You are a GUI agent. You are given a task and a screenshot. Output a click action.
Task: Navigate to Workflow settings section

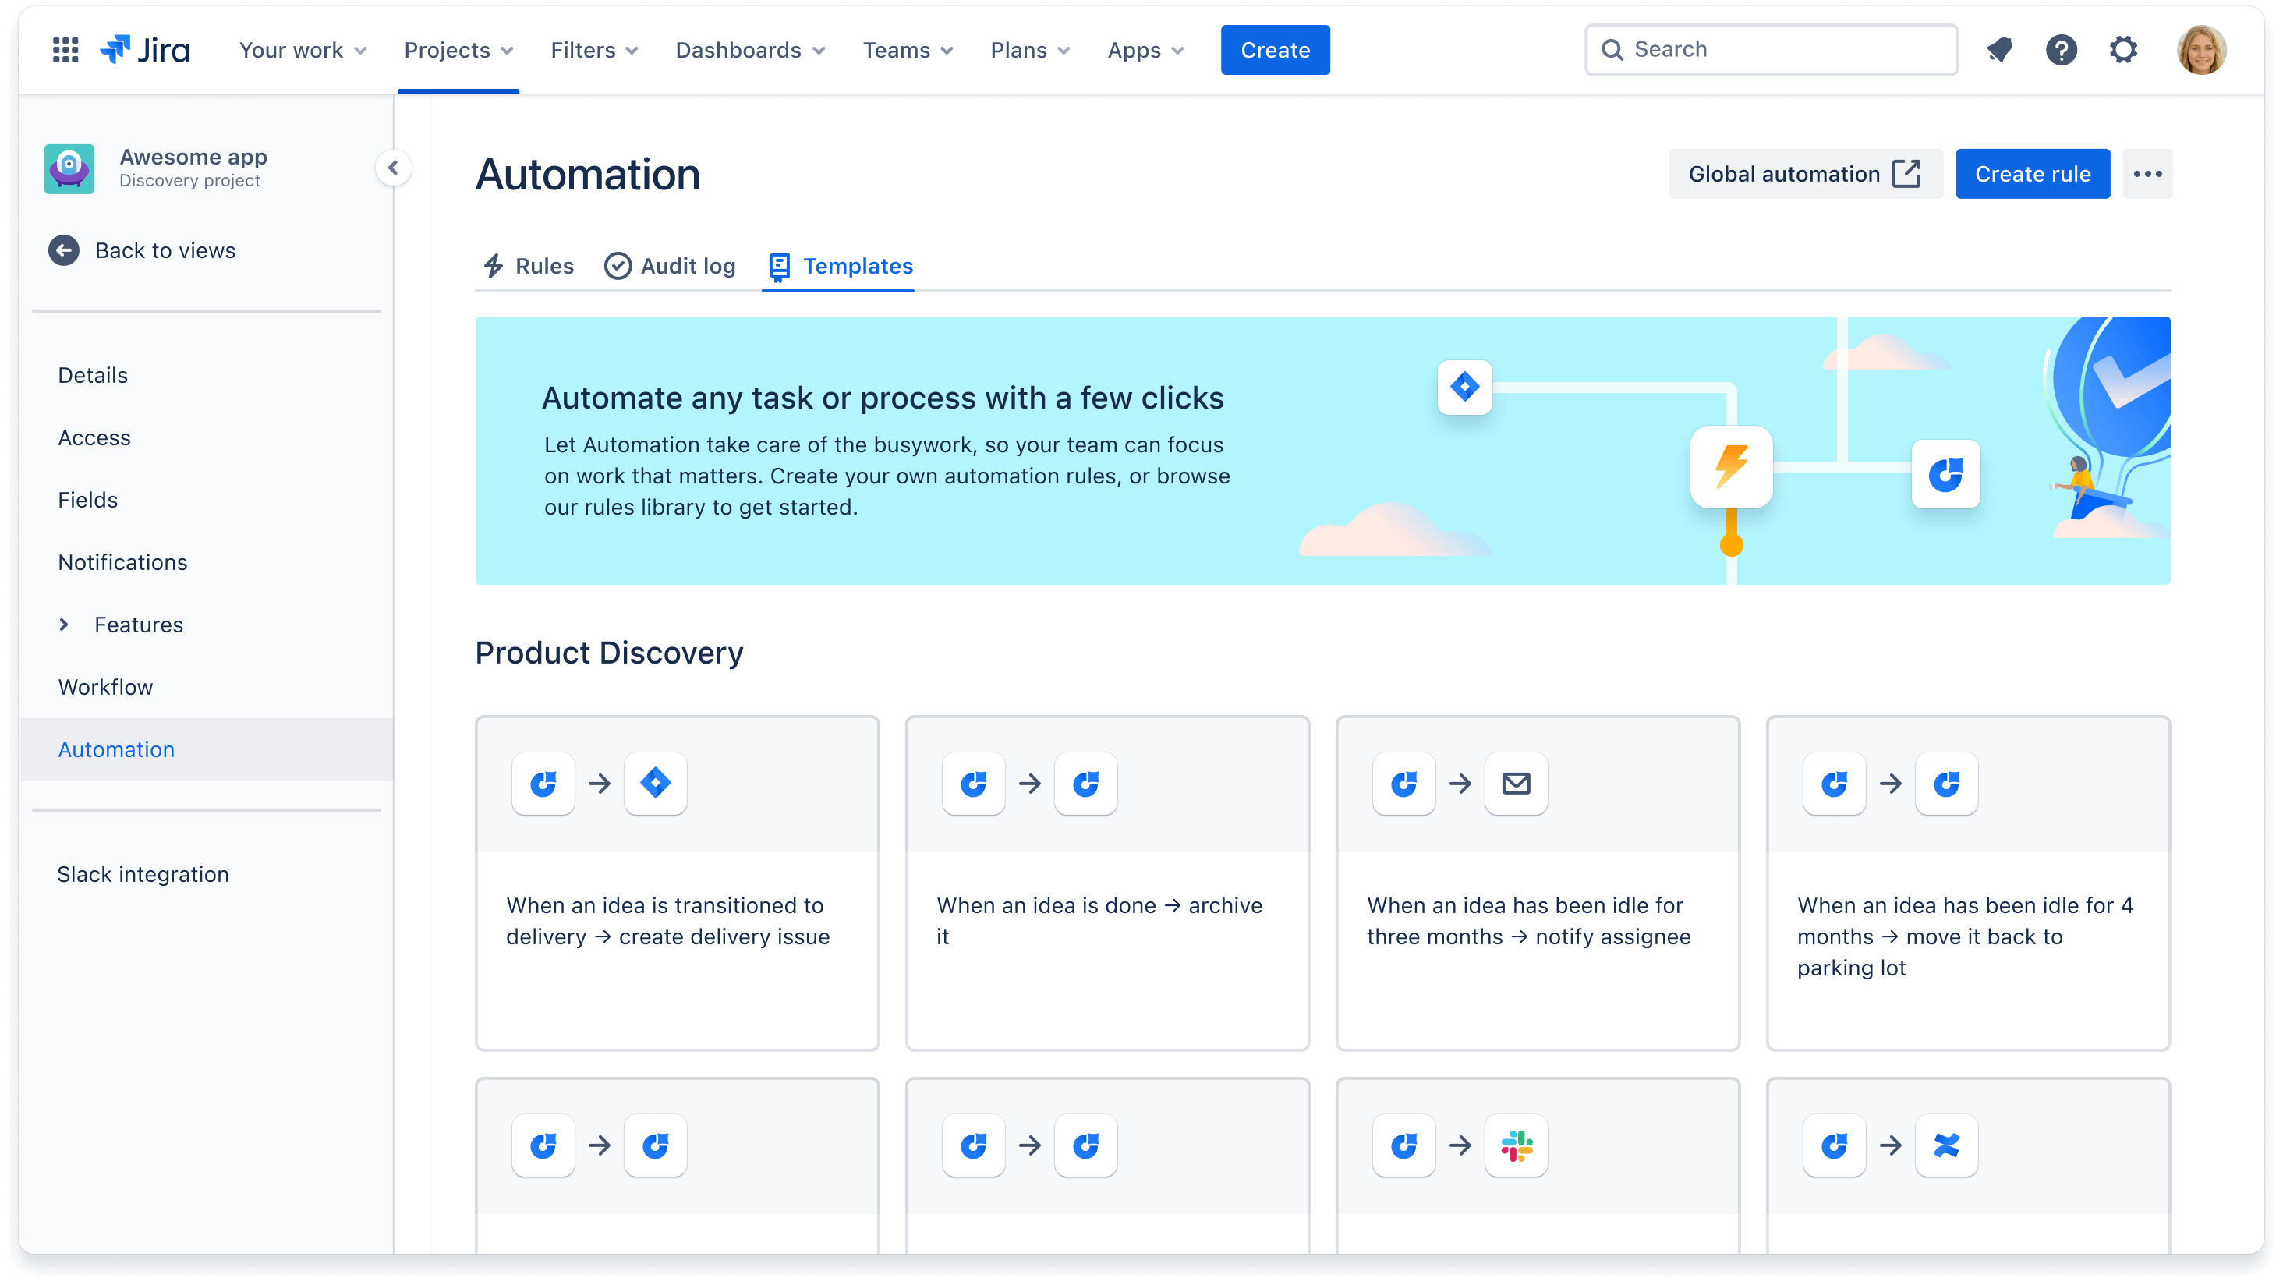pos(104,685)
